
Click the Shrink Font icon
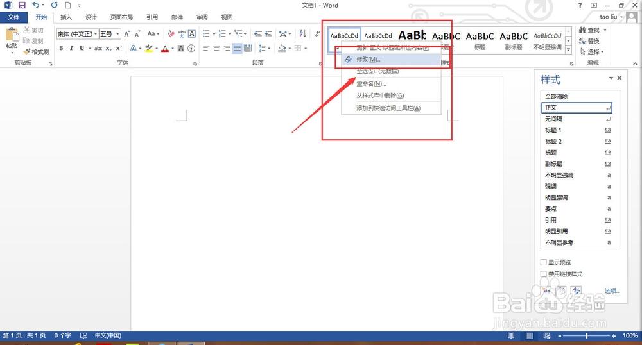click(x=137, y=34)
